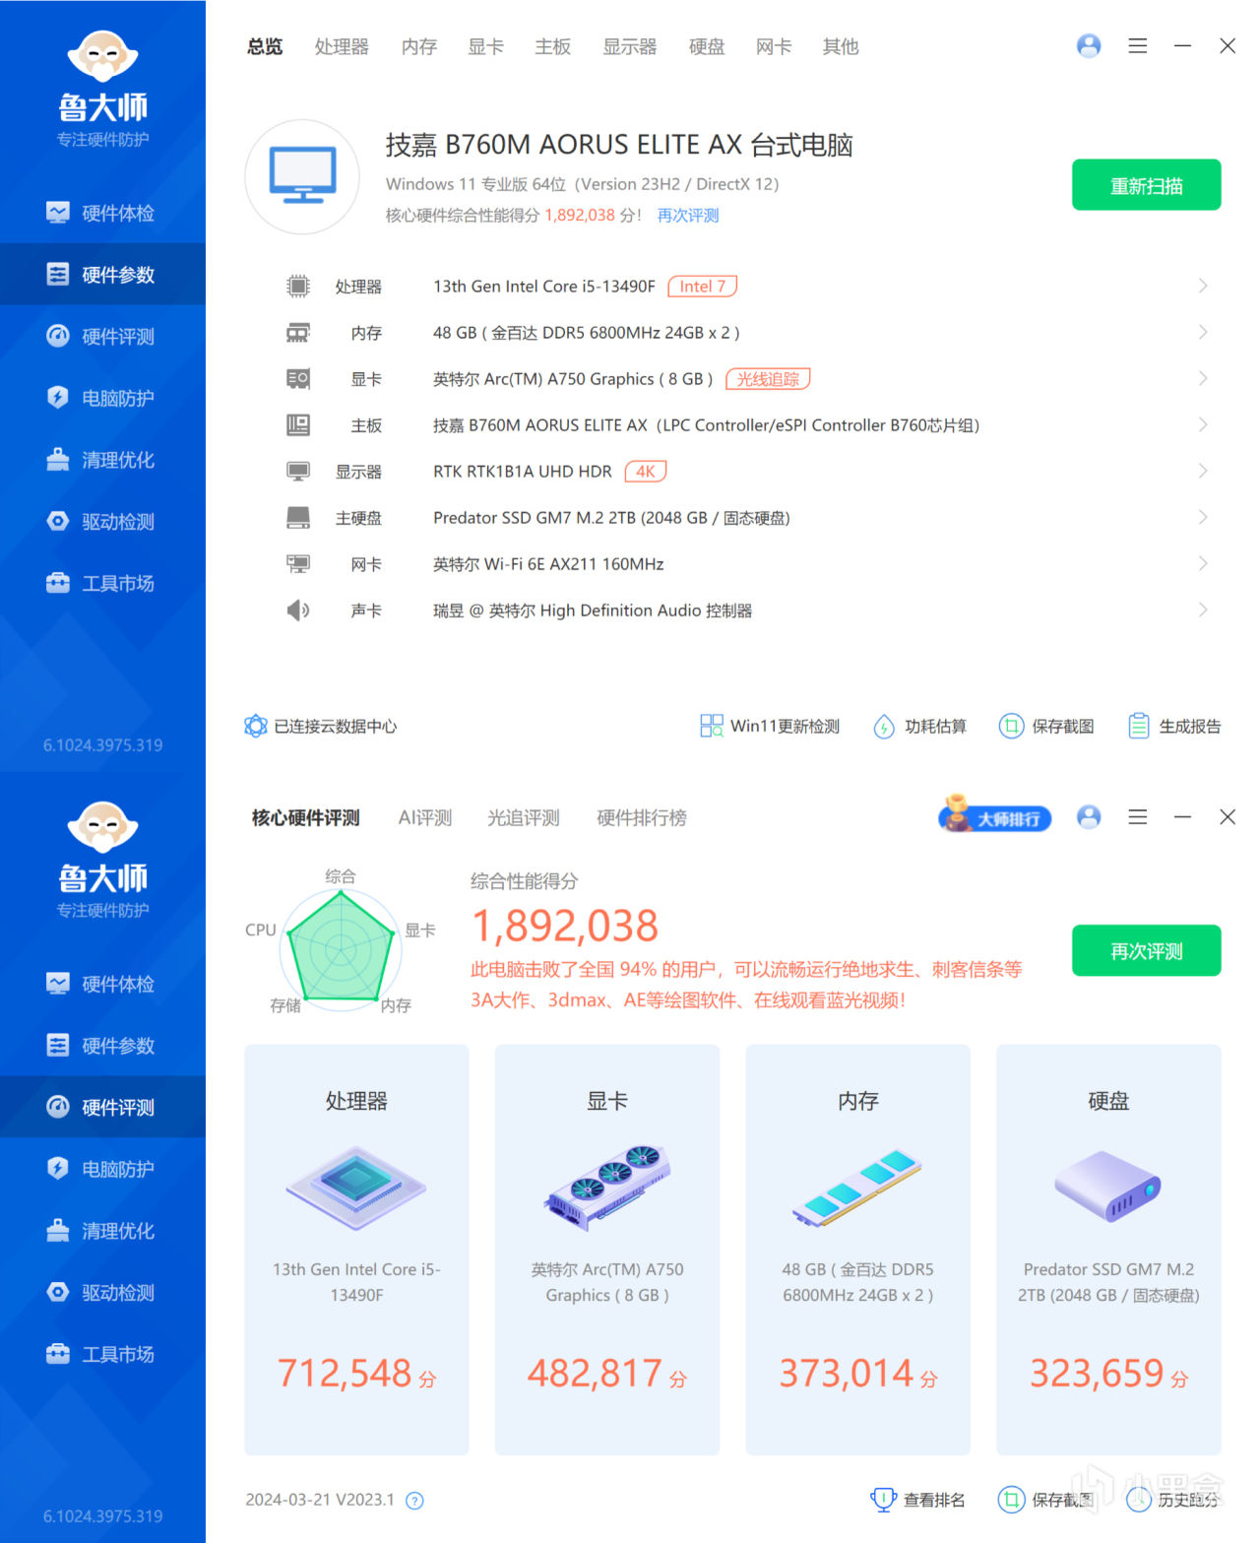Open the 硬盘 score card showing 323,659
1260x1543 pixels.
click(x=1108, y=1250)
